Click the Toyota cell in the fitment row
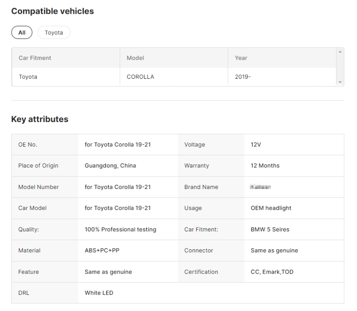357x311 pixels. [x=28, y=77]
